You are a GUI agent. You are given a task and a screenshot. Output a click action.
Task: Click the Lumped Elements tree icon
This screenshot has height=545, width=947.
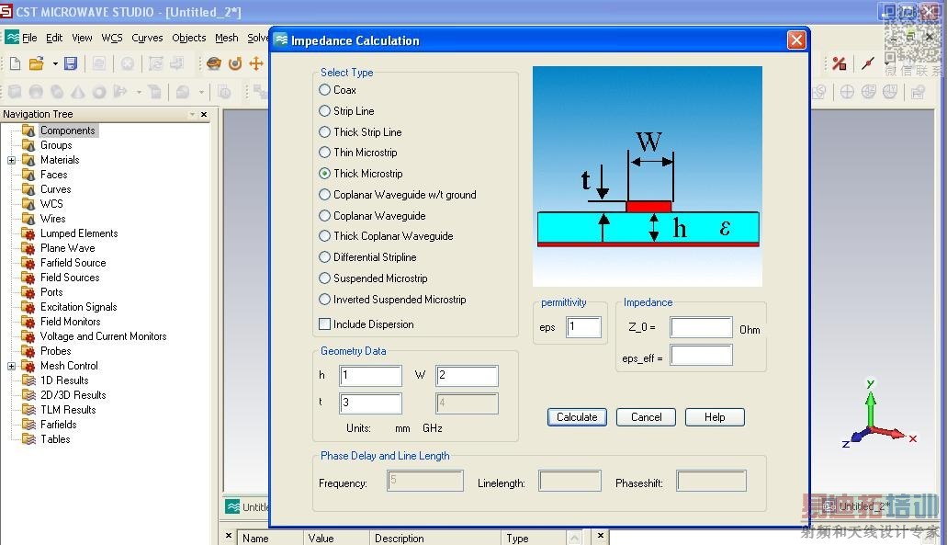click(x=28, y=233)
